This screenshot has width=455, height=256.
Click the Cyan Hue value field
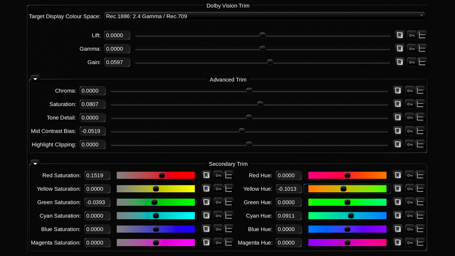point(289,216)
